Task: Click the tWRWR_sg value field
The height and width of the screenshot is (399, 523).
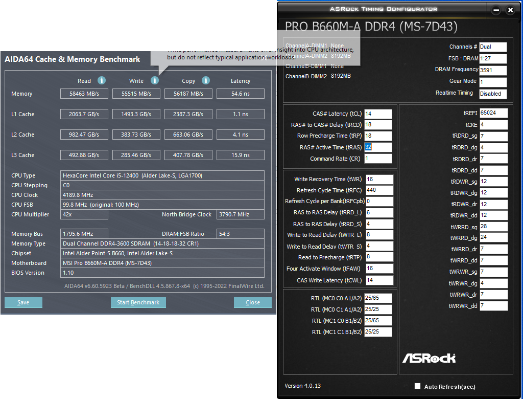Action: (494, 272)
